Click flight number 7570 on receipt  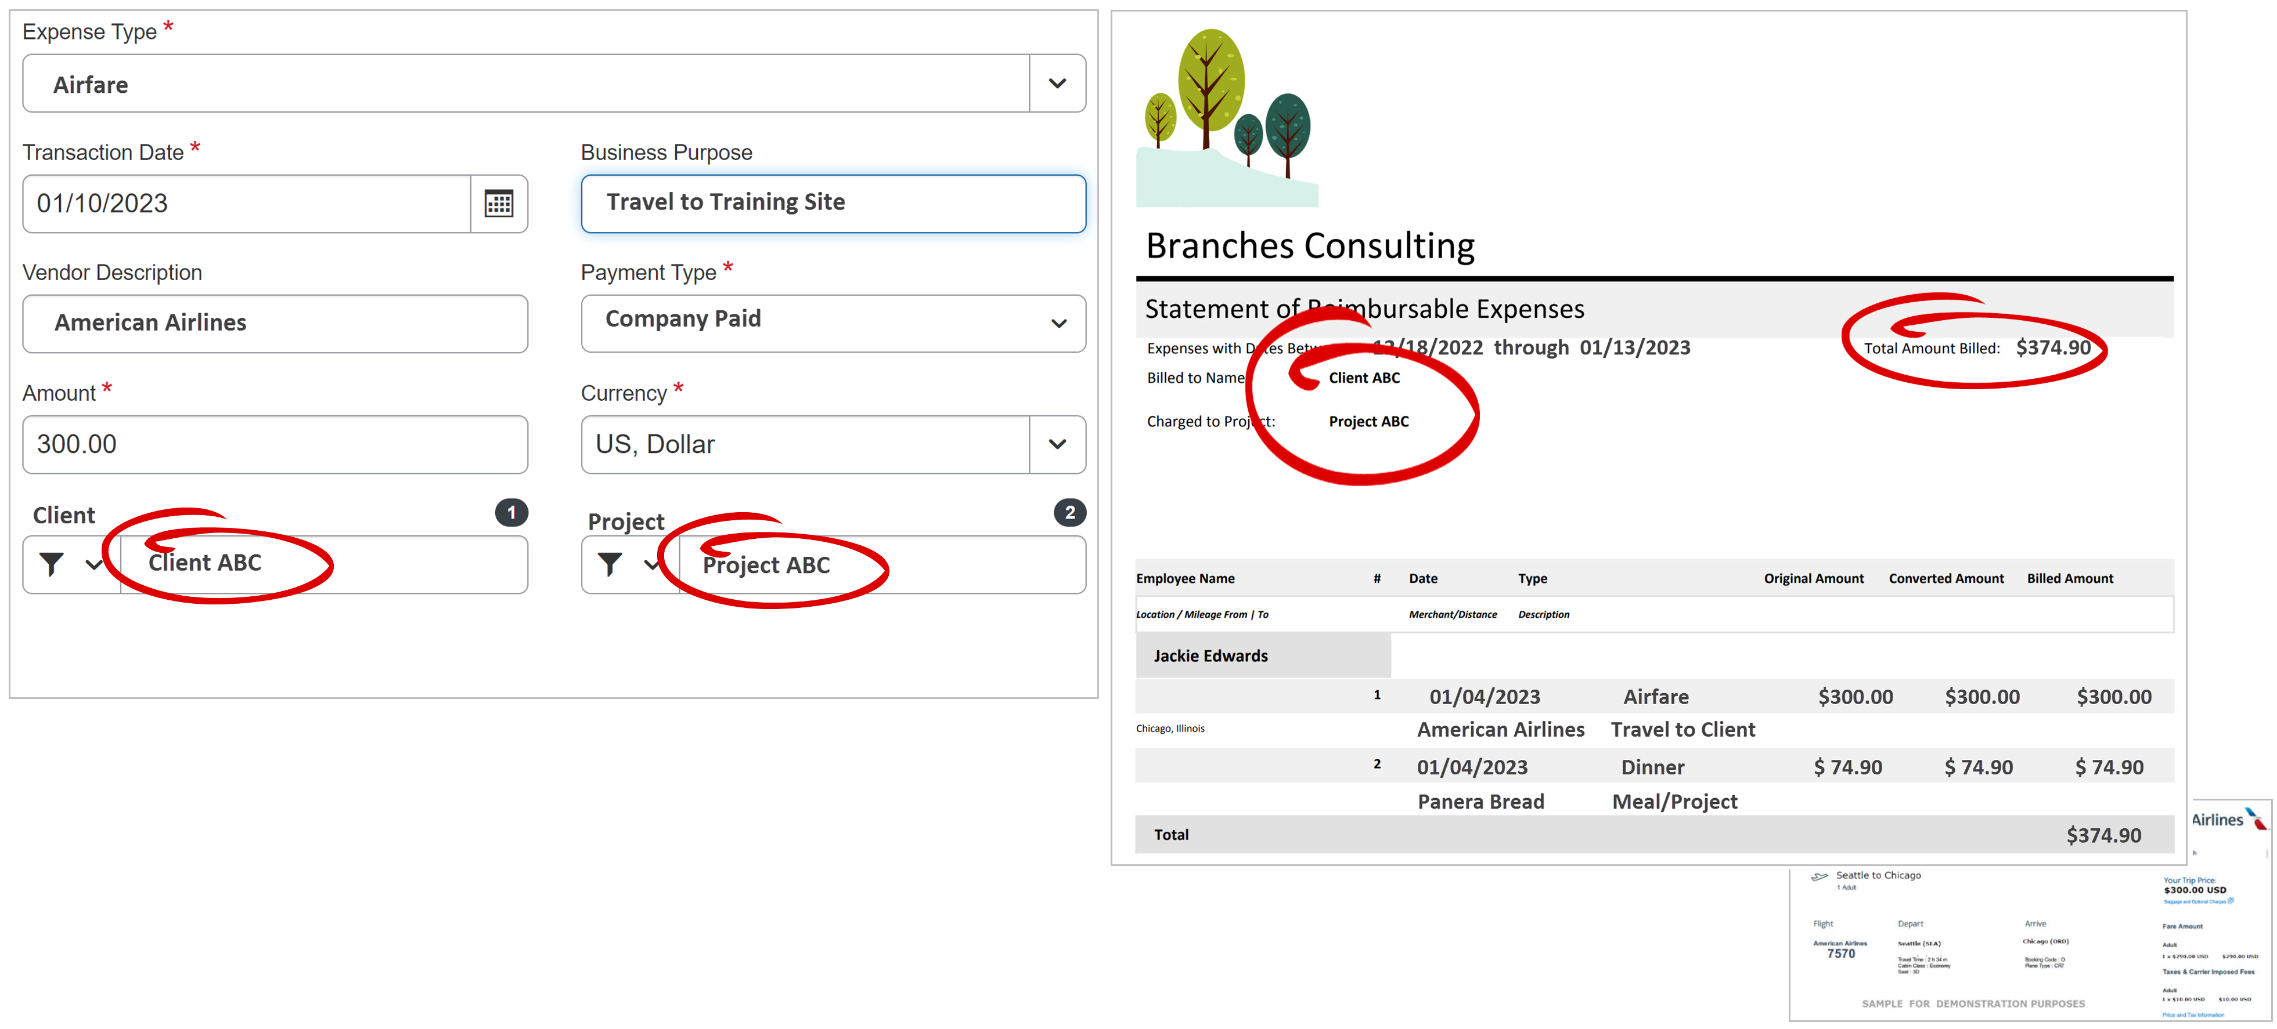(x=1841, y=954)
